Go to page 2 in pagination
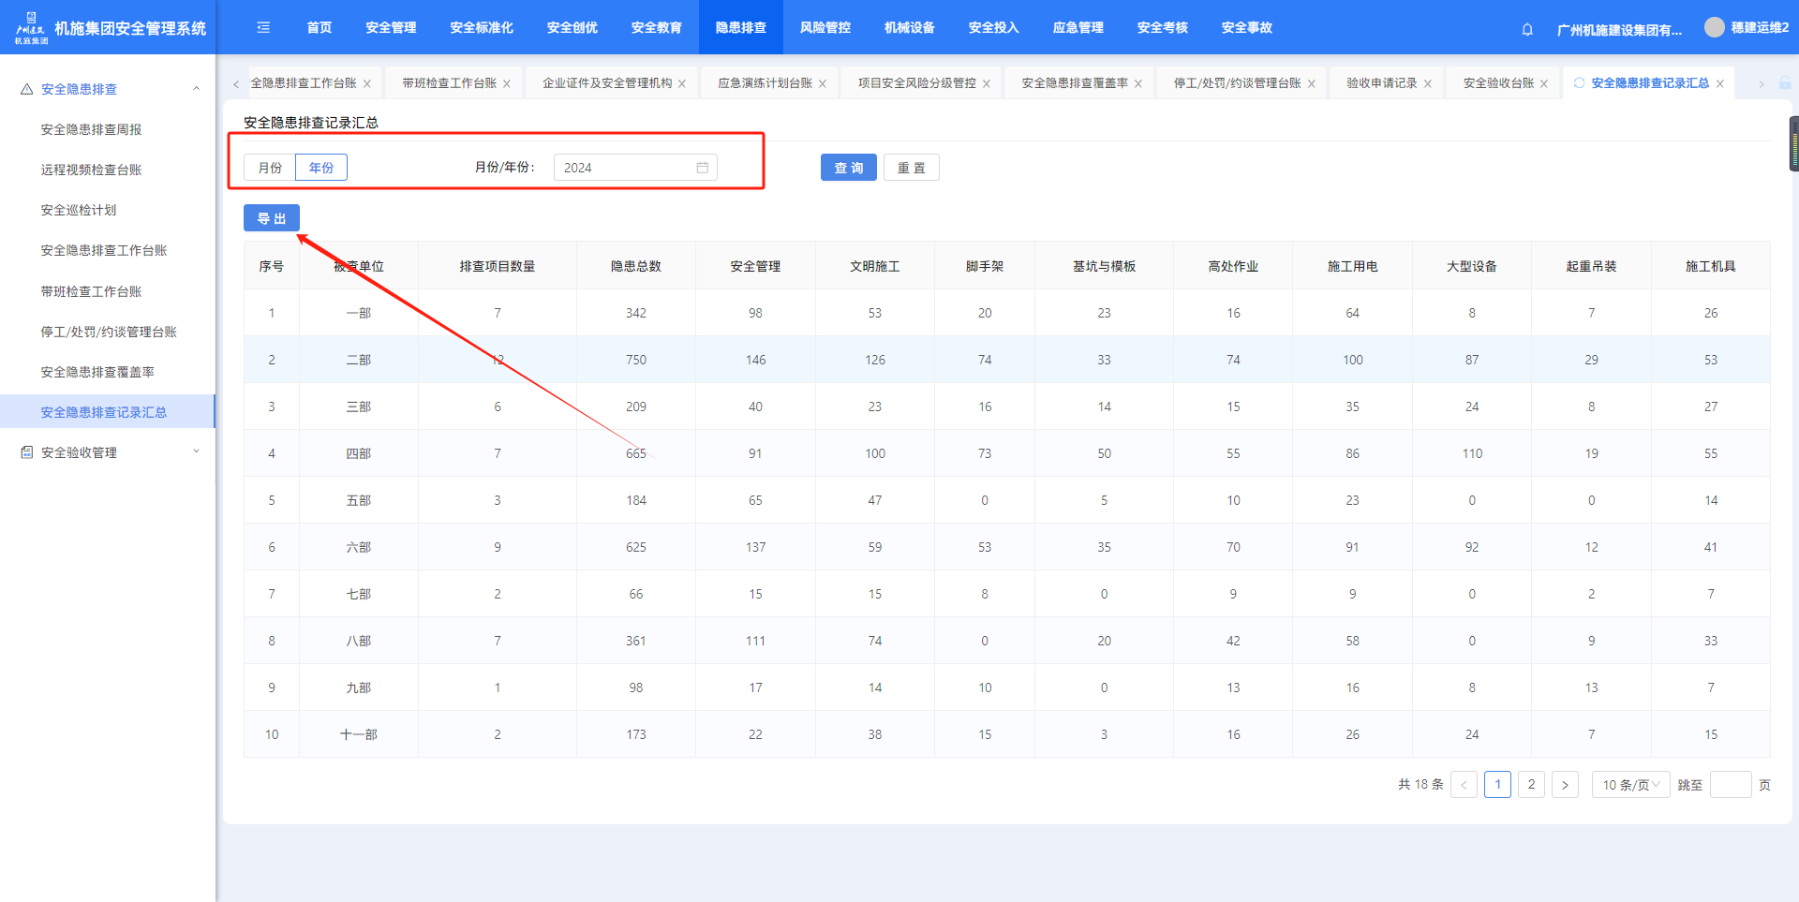1799x902 pixels. coord(1531,785)
